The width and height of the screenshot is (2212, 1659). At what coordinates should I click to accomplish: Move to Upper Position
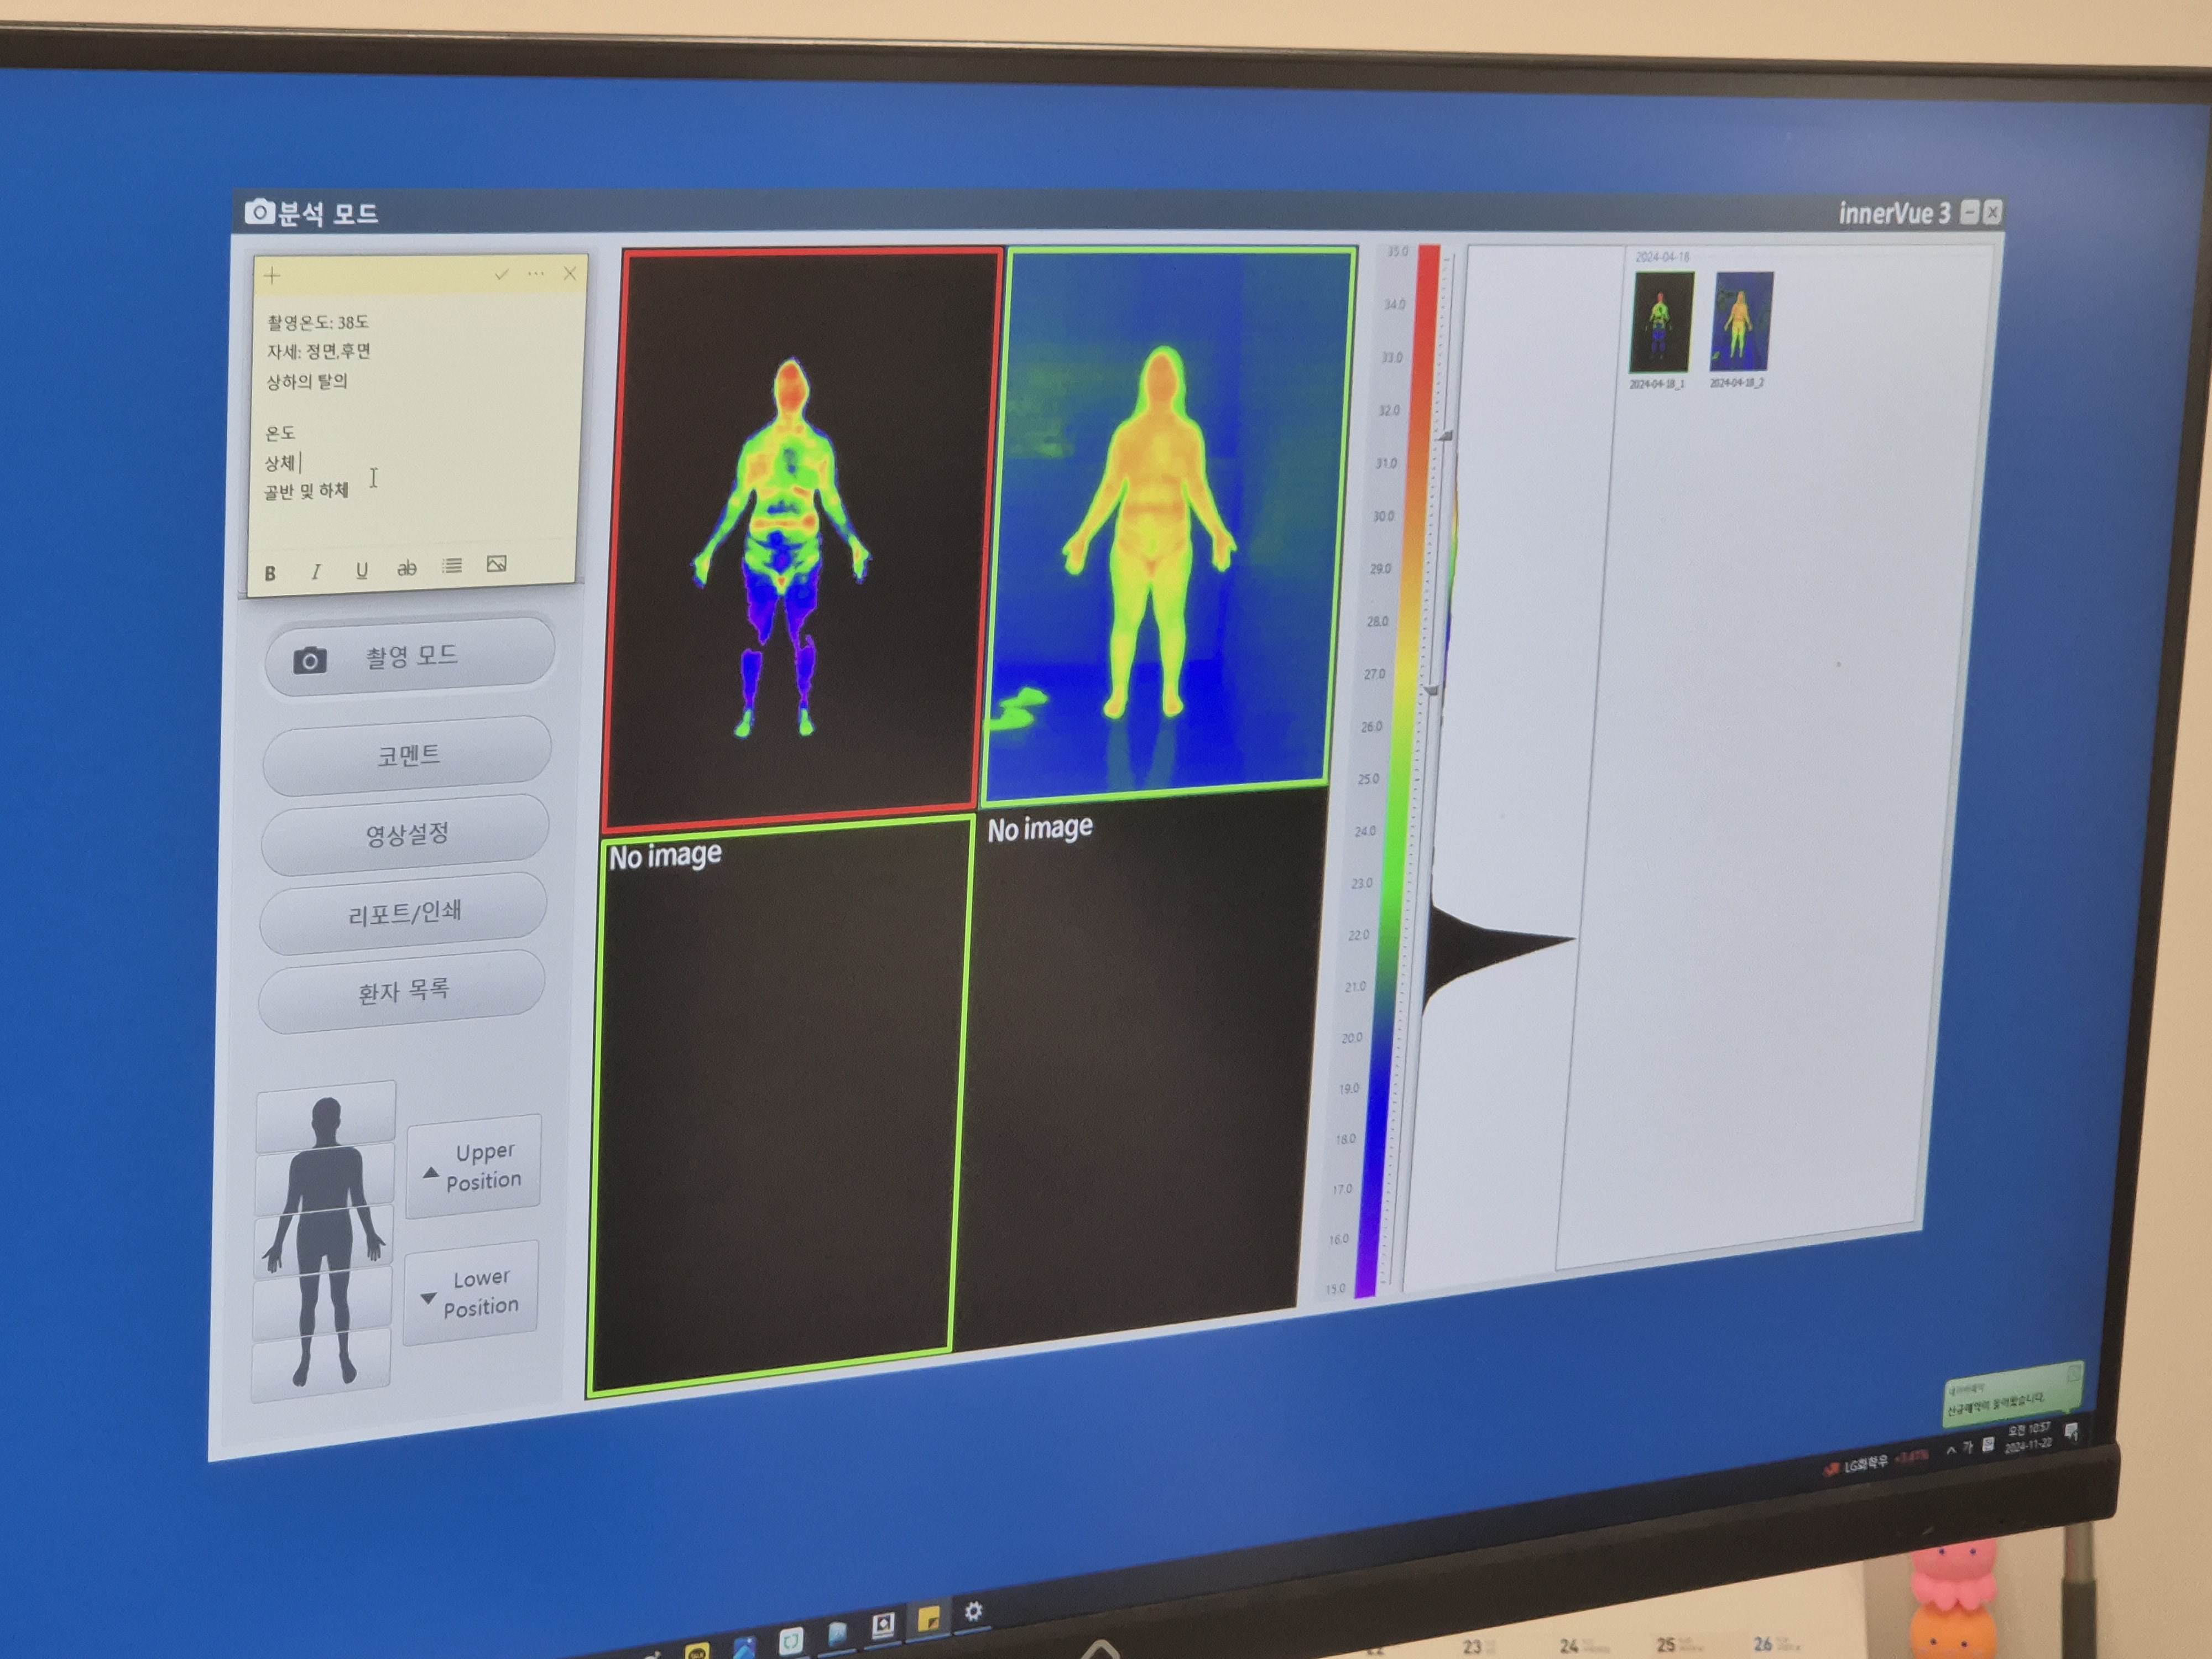coord(474,1166)
